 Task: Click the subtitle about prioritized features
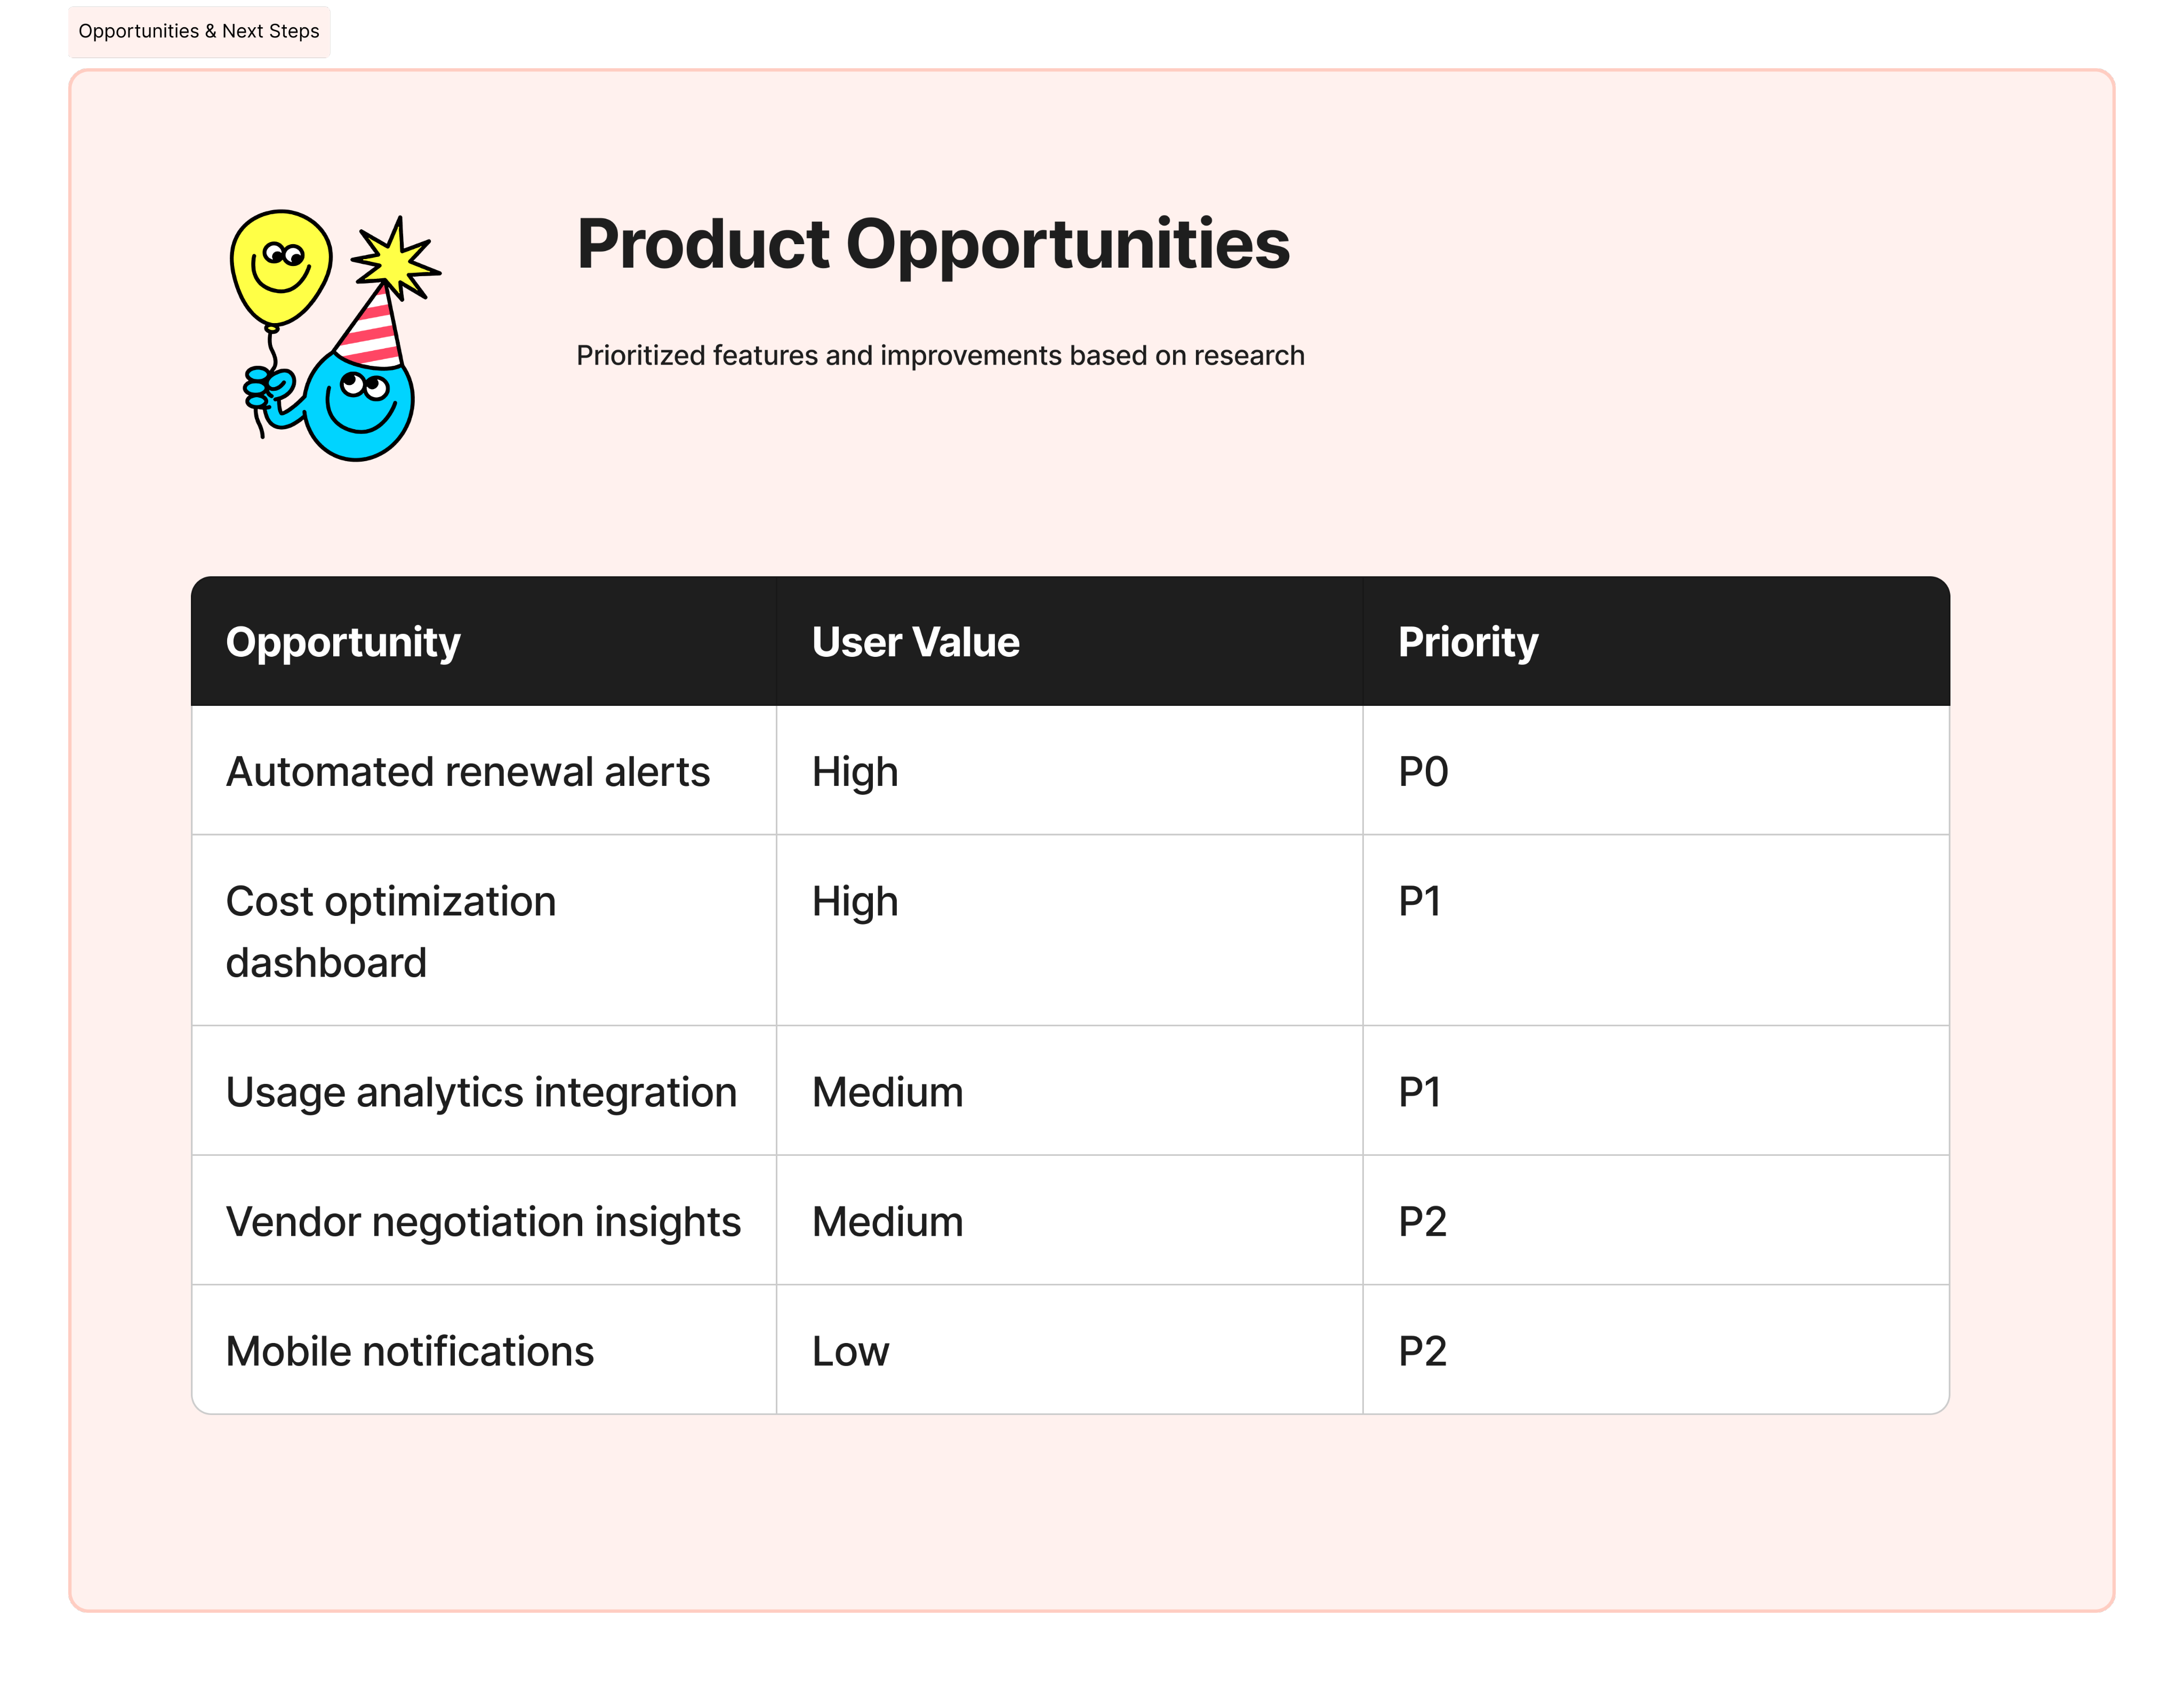940,356
